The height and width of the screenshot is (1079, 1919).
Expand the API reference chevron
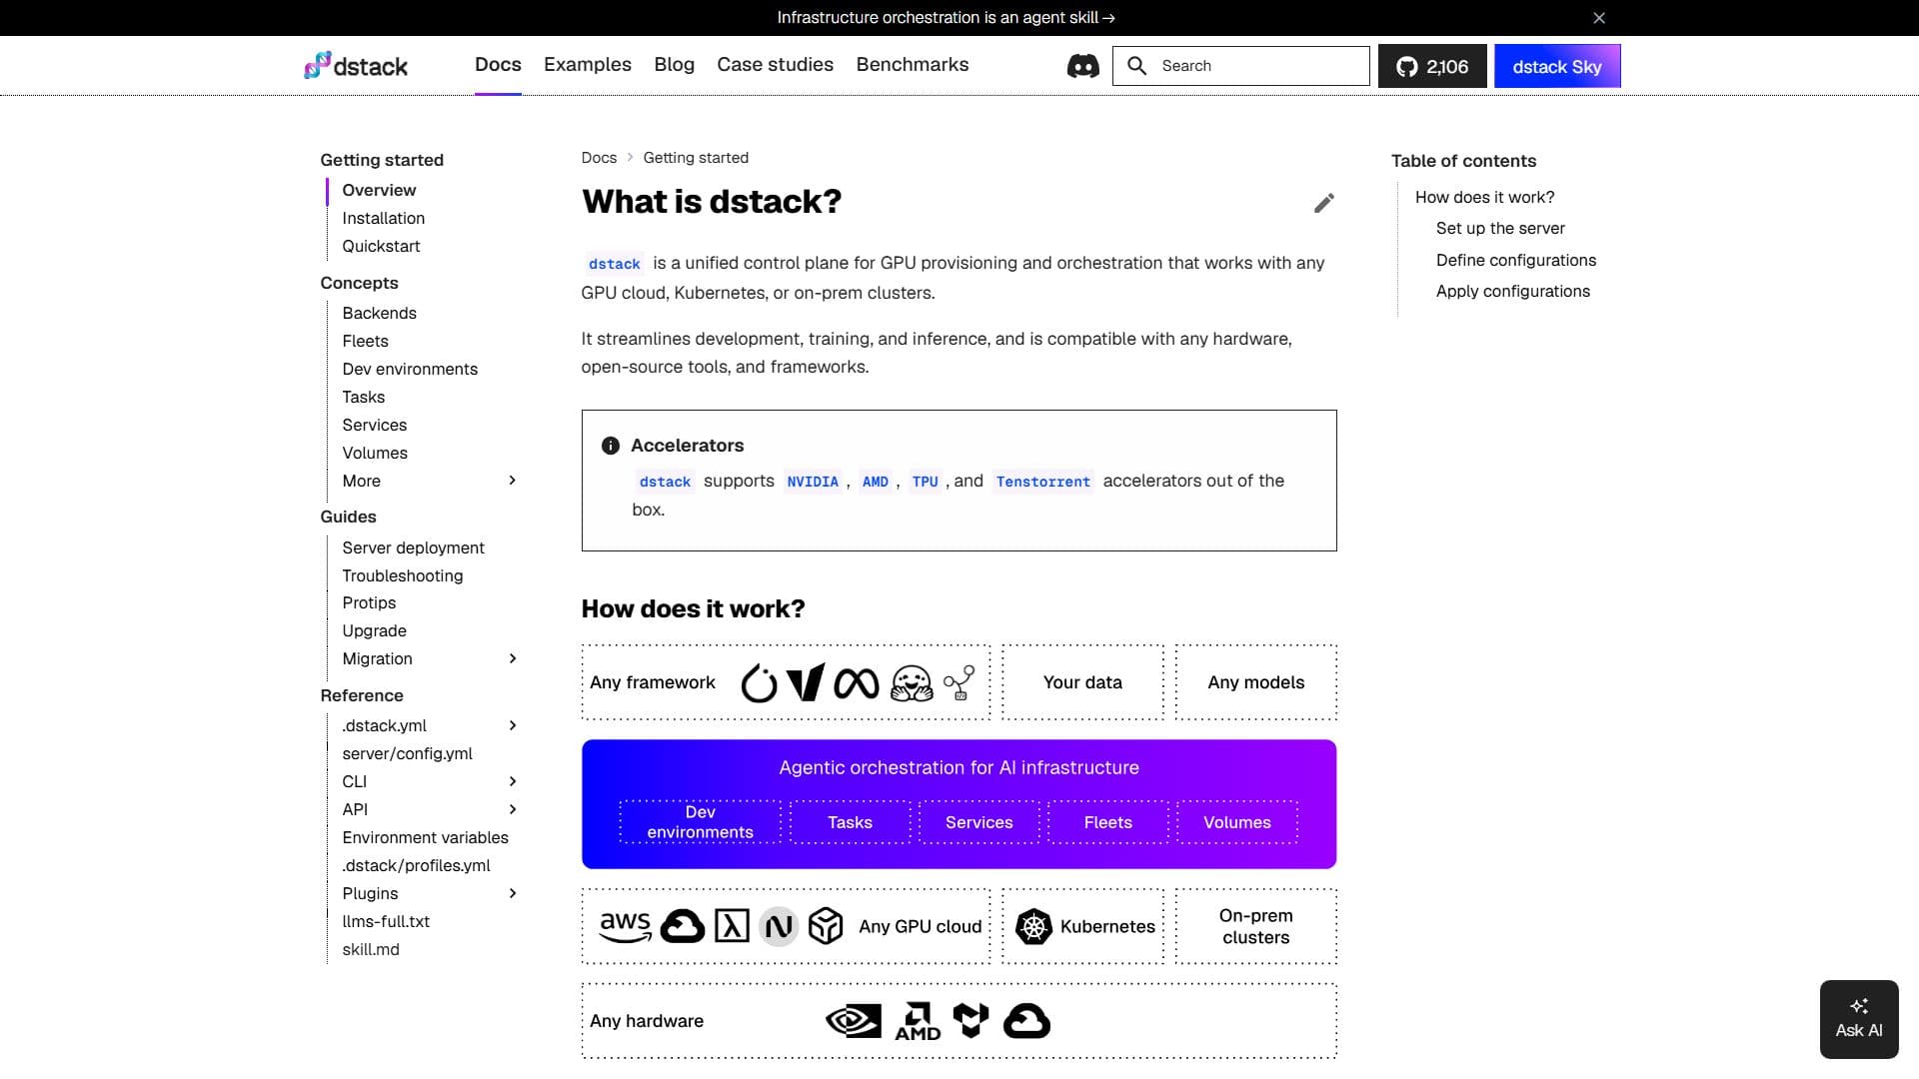pyautogui.click(x=513, y=809)
